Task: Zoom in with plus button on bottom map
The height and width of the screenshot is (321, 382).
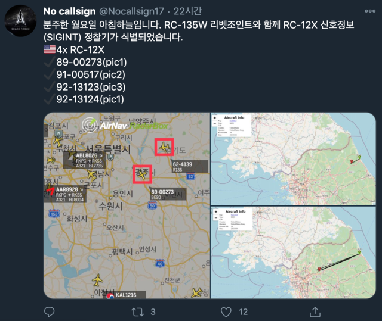Action: click(216, 212)
